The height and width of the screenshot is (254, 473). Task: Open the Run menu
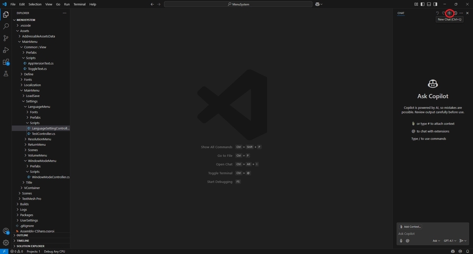pos(67,4)
